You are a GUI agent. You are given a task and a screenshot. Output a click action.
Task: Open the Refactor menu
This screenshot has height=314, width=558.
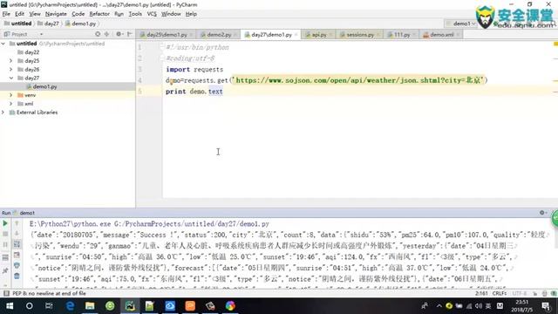[99, 14]
